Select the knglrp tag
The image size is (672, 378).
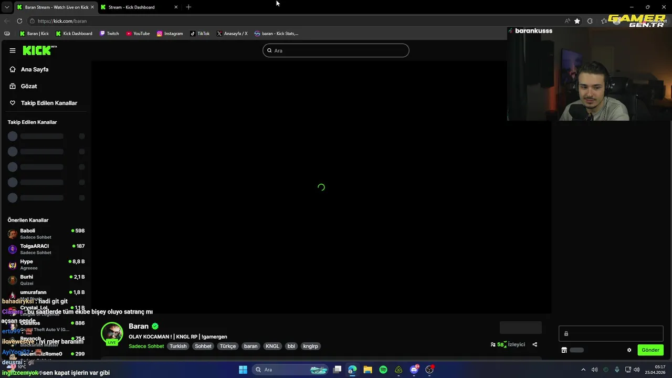[311, 346]
